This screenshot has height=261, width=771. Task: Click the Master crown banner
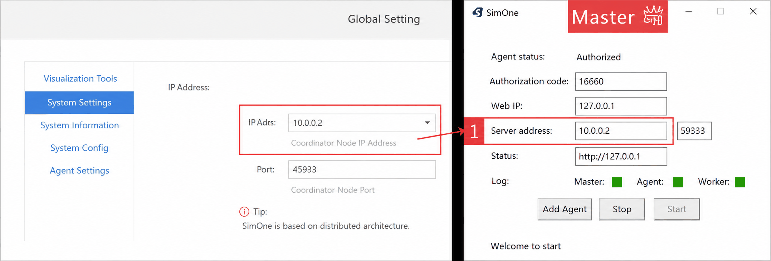tap(618, 16)
